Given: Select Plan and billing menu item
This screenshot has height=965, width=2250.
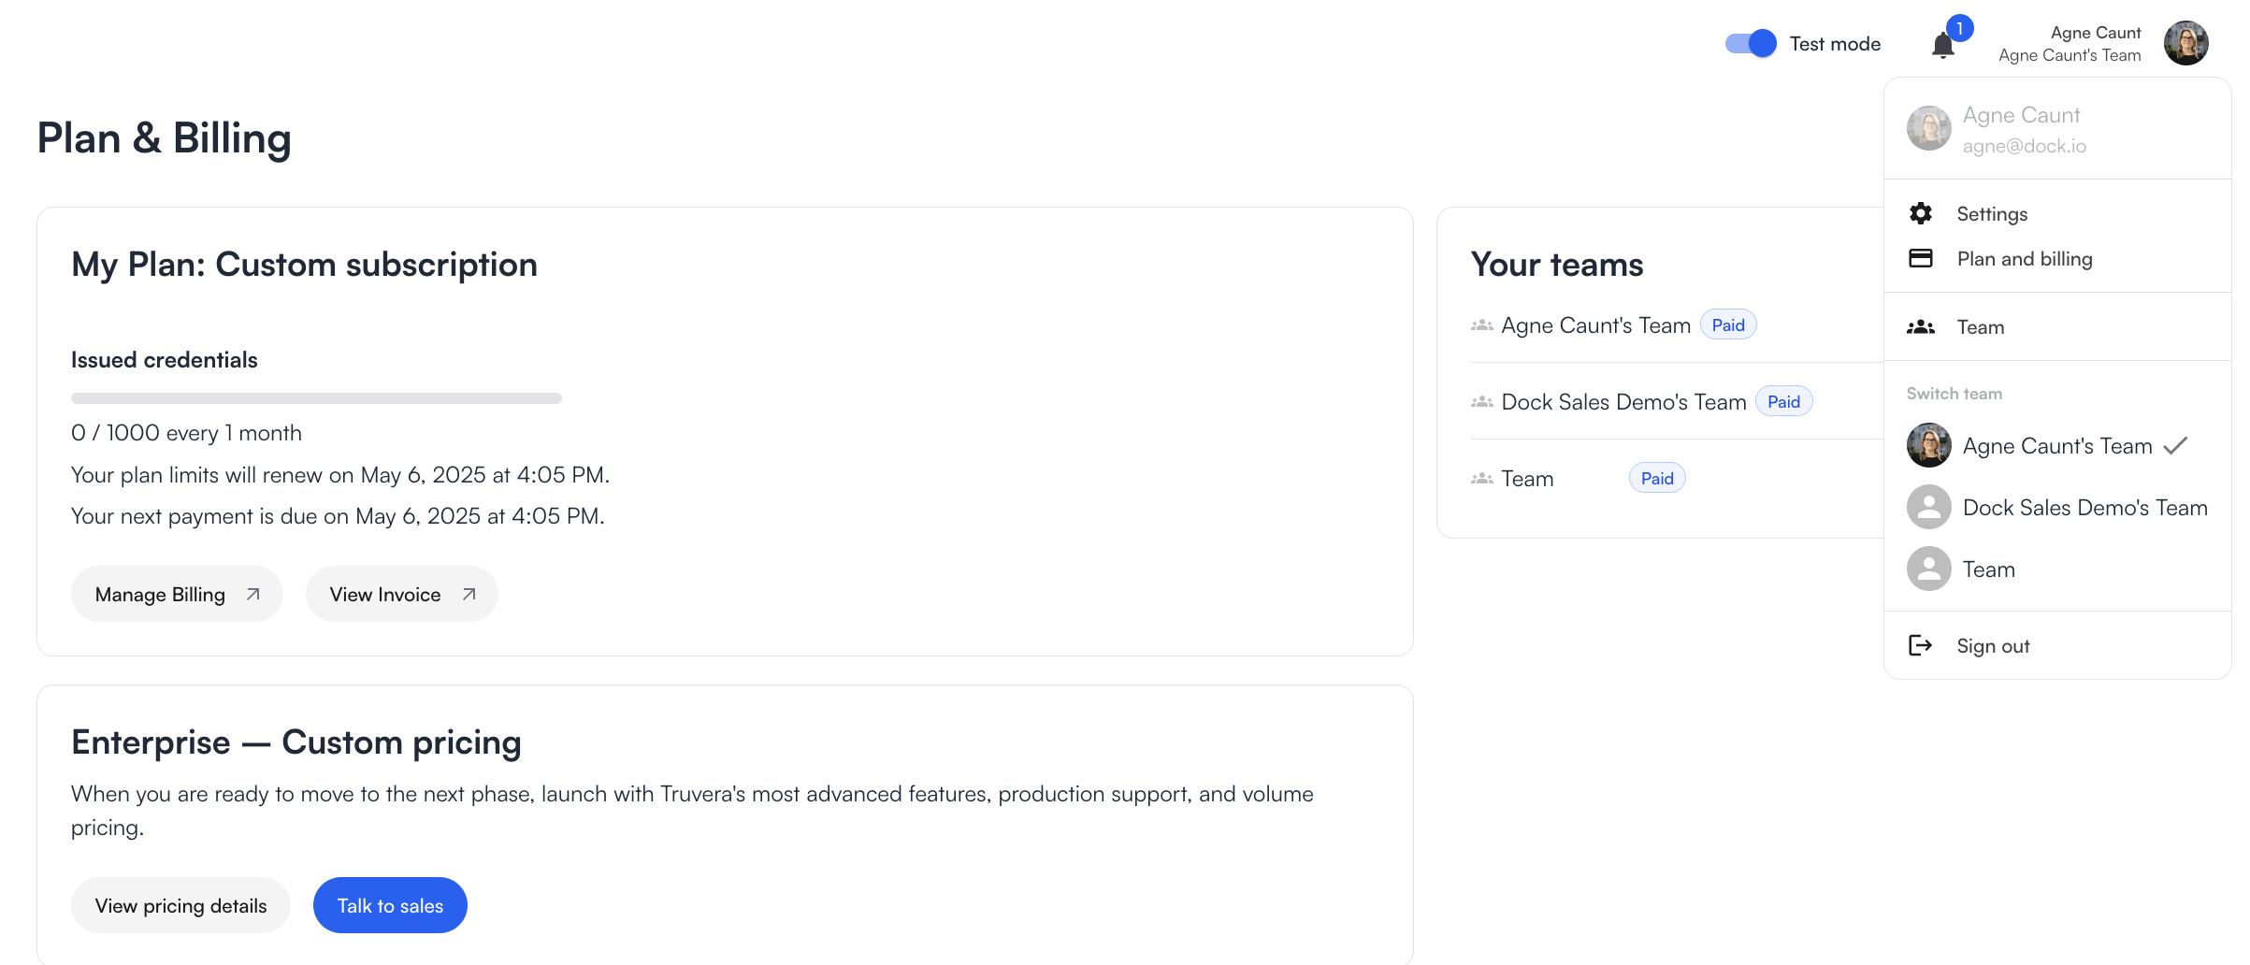Looking at the screenshot, I should coord(2024,259).
